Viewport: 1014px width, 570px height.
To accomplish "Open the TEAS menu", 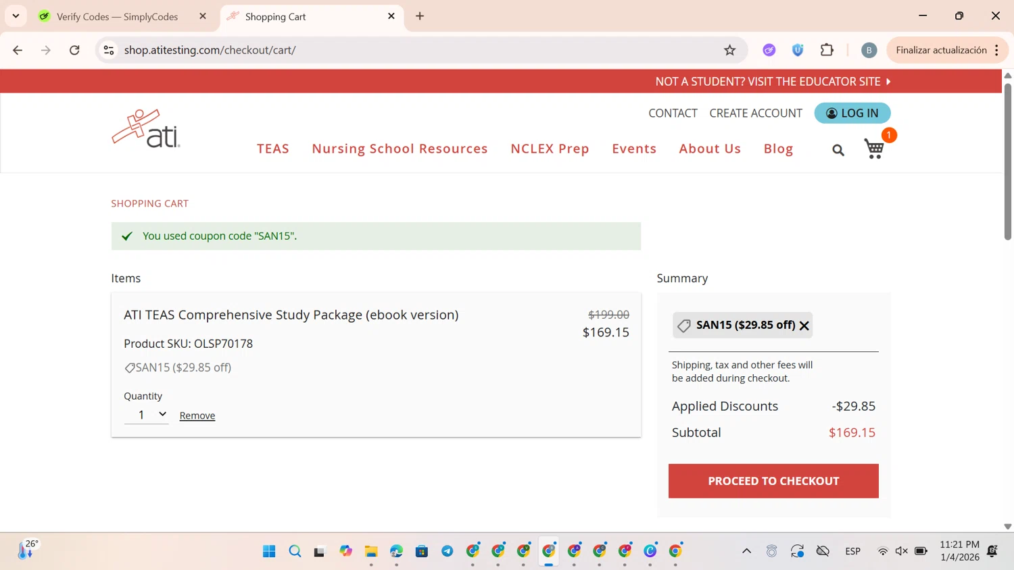I will 273,149.
